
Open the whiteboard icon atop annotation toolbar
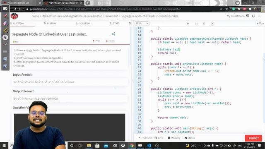pyautogui.click(x=5, y=9)
